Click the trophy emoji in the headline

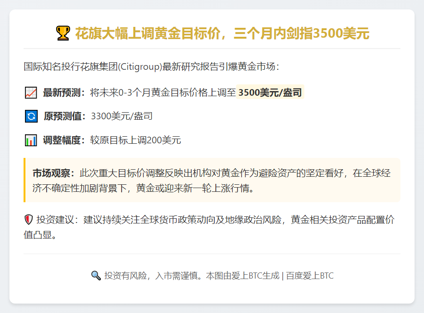pos(63,33)
